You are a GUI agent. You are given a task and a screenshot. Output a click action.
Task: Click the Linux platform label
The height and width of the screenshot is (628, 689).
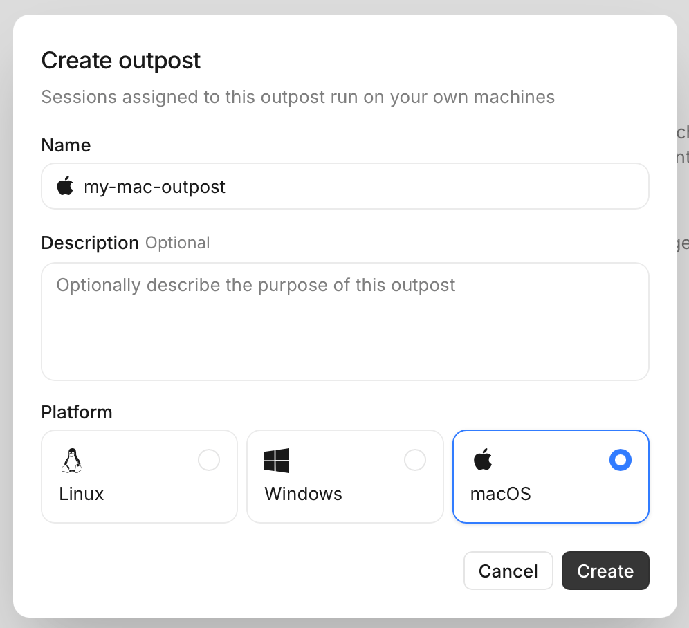pos(82,494)
